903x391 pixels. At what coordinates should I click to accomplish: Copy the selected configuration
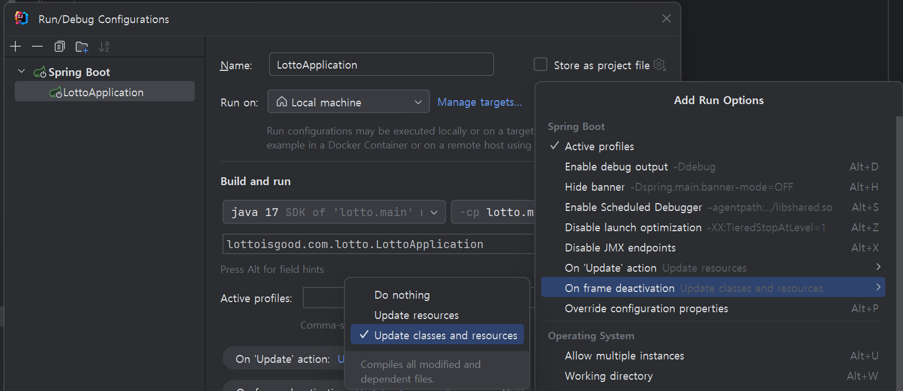(59, 47)
